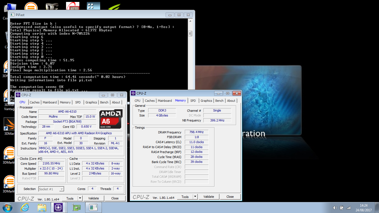Image resolution: width=379 pixels, height=213 pixels.
Task: Click Tools button in CPU-Z Memory window
Action: pyautogui.click(x=185, y=197)
